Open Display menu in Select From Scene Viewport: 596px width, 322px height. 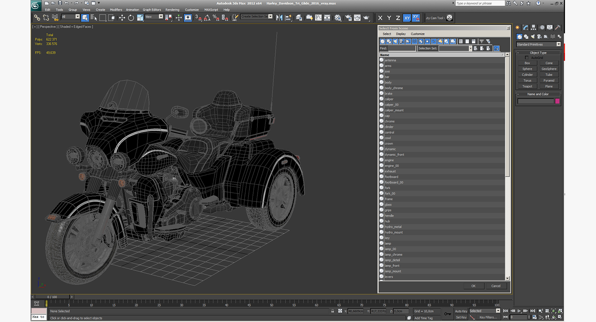401,34
